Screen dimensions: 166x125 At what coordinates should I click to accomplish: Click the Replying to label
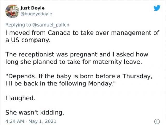coord(19,25)
